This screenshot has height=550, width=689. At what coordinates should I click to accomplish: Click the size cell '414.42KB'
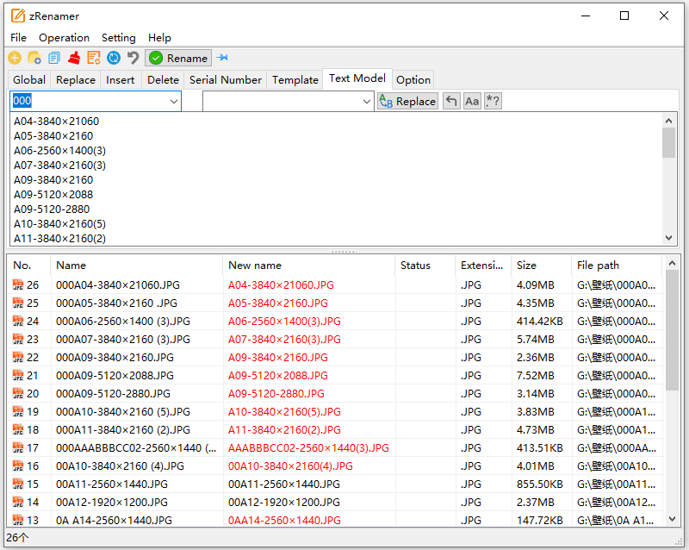click(x=539, y=322)
